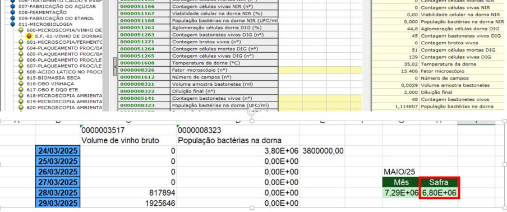The height and width of the screenshot is (212, 507).
Task: Select the Safra value cell 6,80E+06
Action: [439, 193]
